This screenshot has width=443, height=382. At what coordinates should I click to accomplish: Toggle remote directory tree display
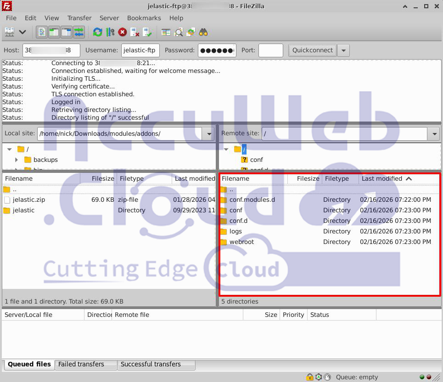[x=67, y=32]
